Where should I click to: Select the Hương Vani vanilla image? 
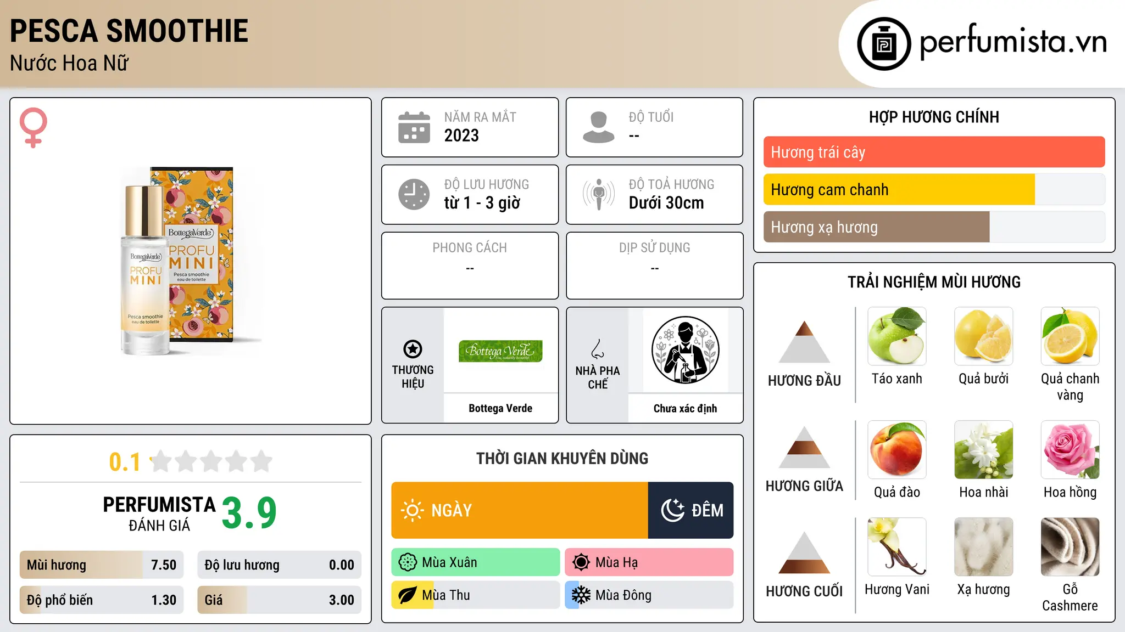tap(897, 547)
